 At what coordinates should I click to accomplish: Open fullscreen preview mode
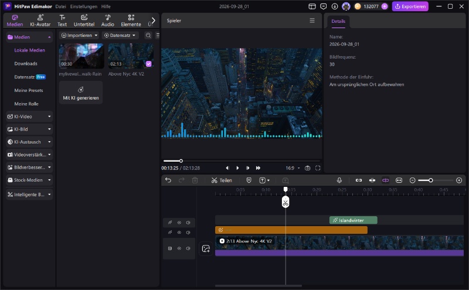318,168
